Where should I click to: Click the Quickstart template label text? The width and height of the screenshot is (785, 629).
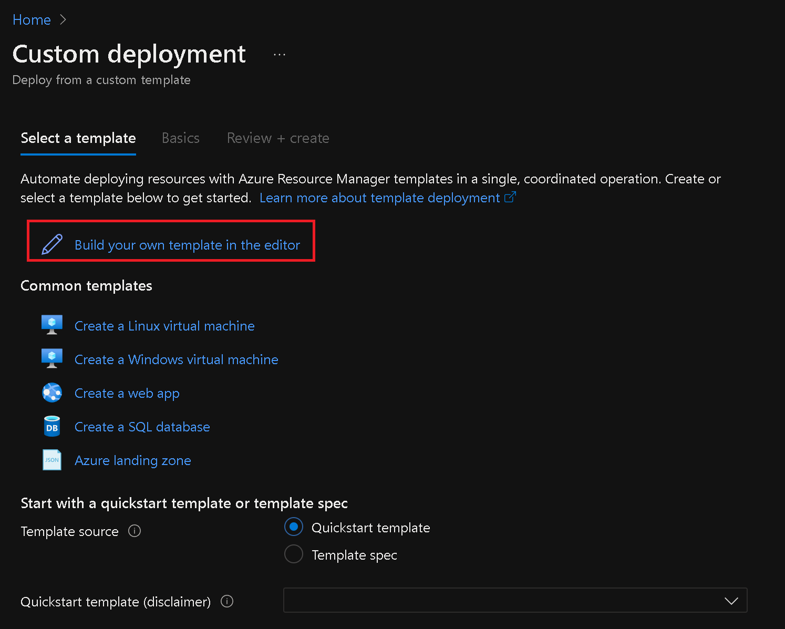(371, 528)
